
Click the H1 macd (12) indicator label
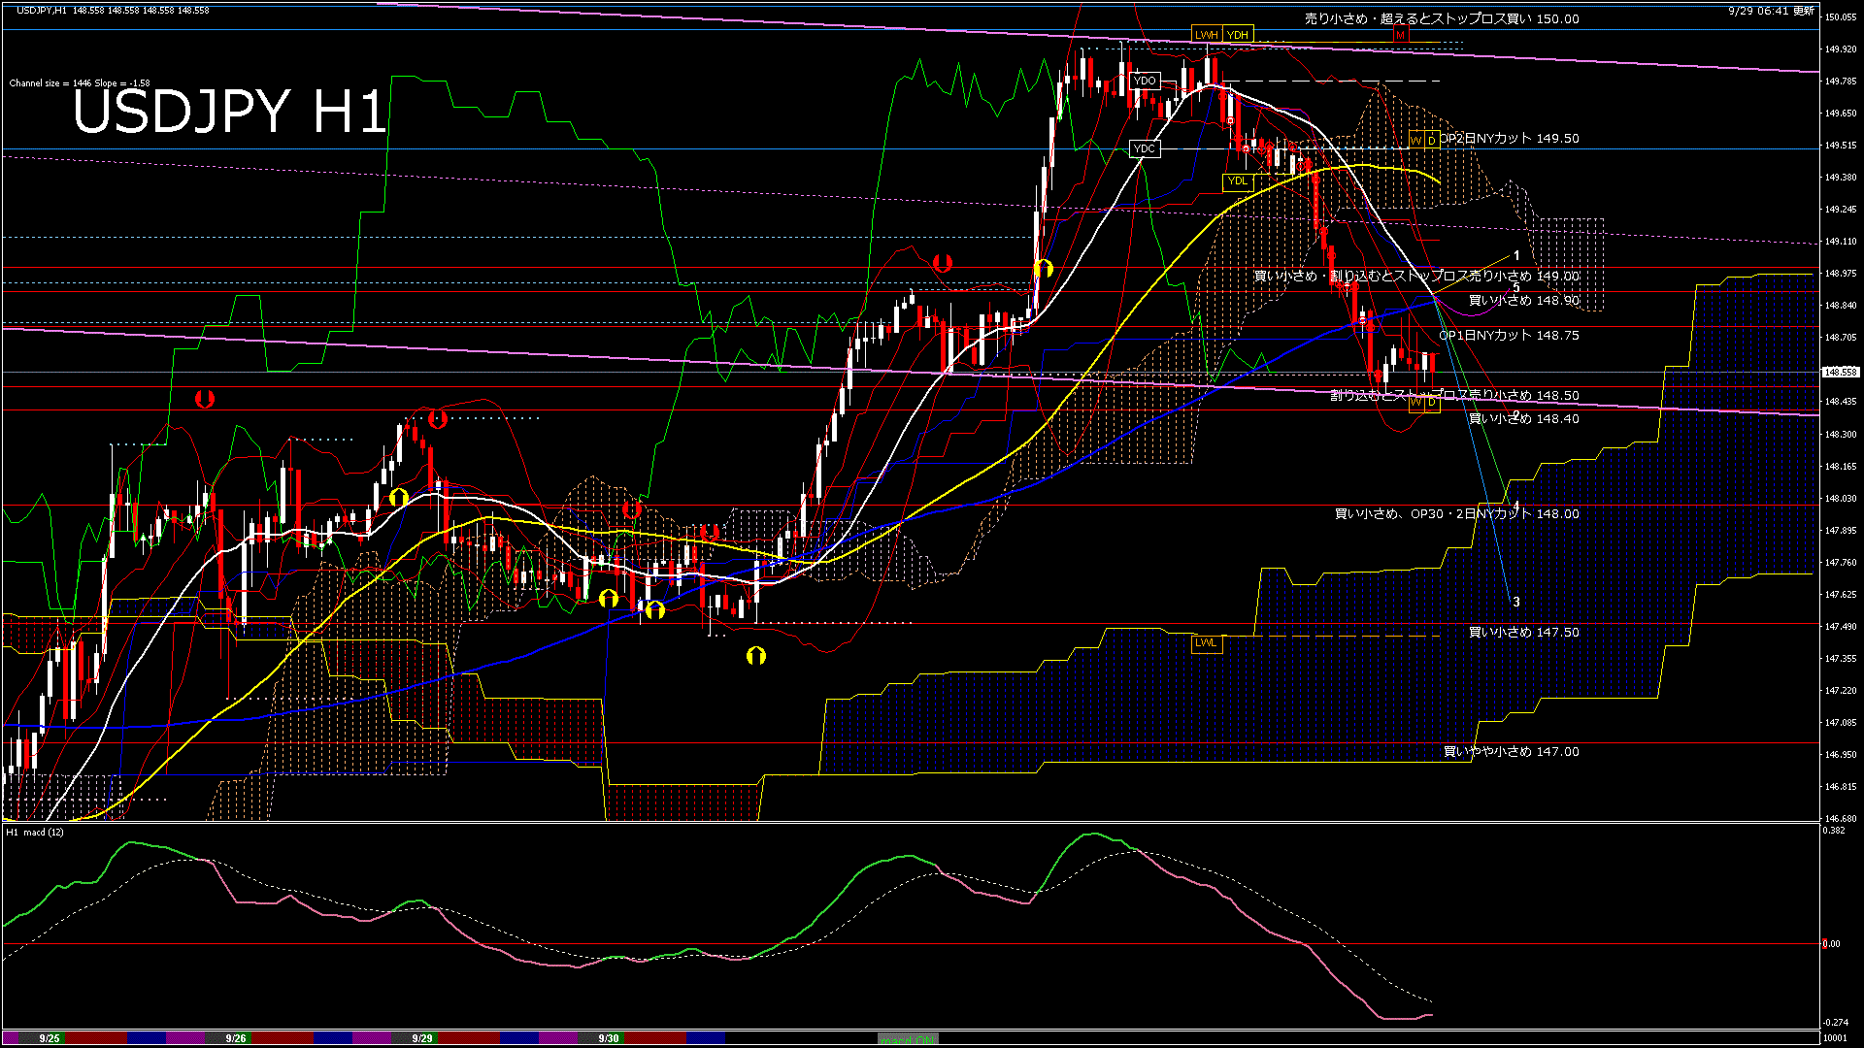point(35,832)
